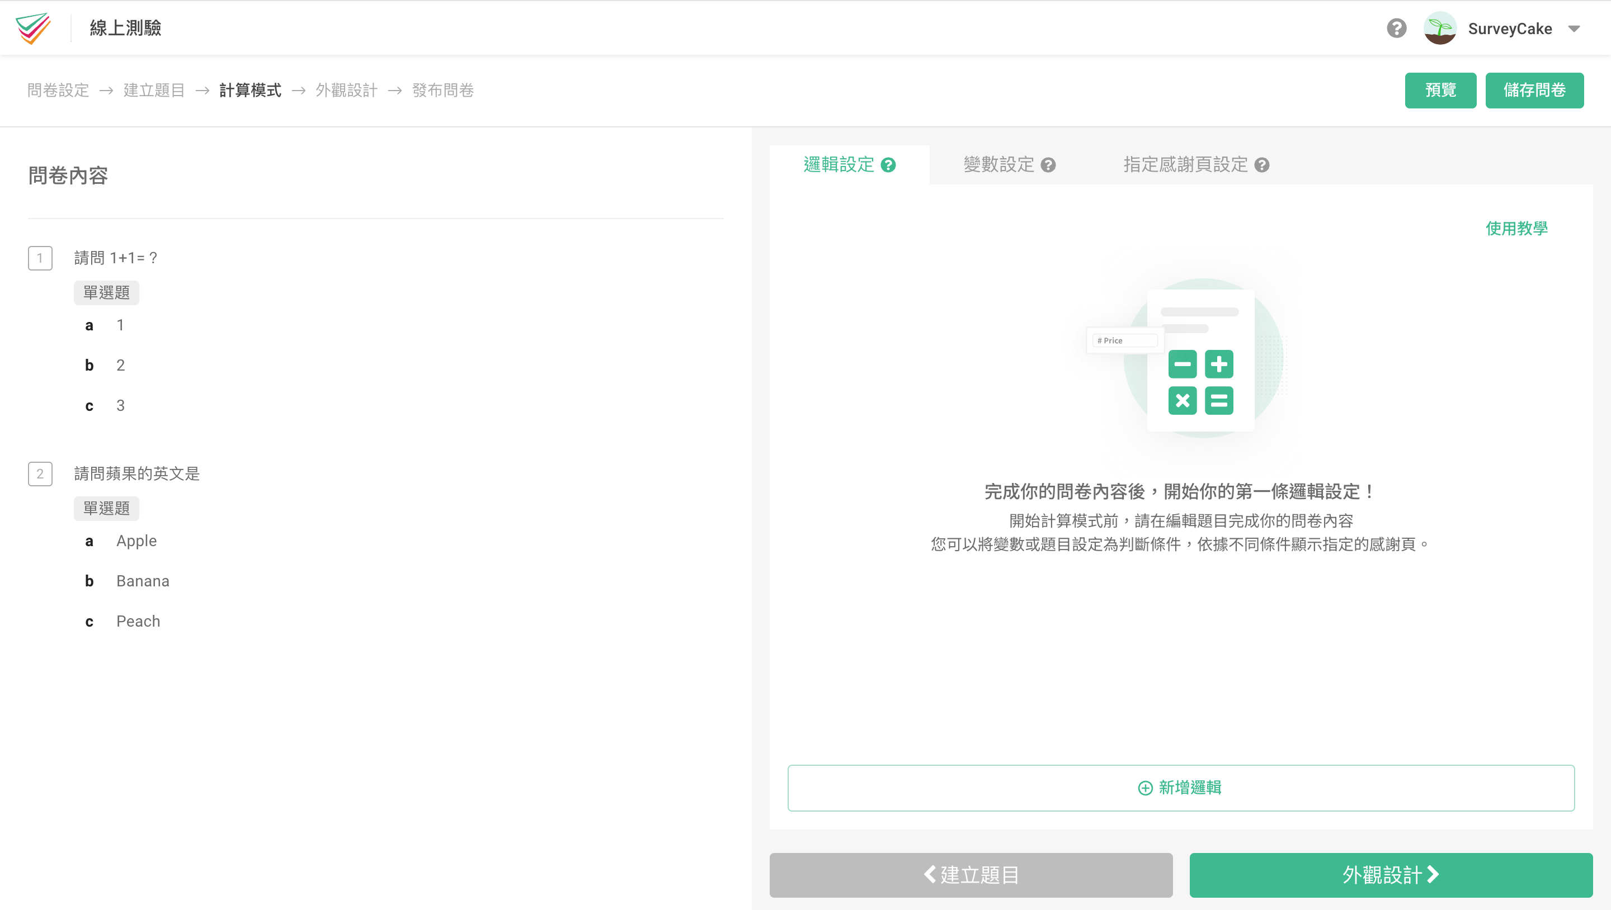Go to 問卷設定 step
Viewport: 1611px width, 910px height.
58,90
